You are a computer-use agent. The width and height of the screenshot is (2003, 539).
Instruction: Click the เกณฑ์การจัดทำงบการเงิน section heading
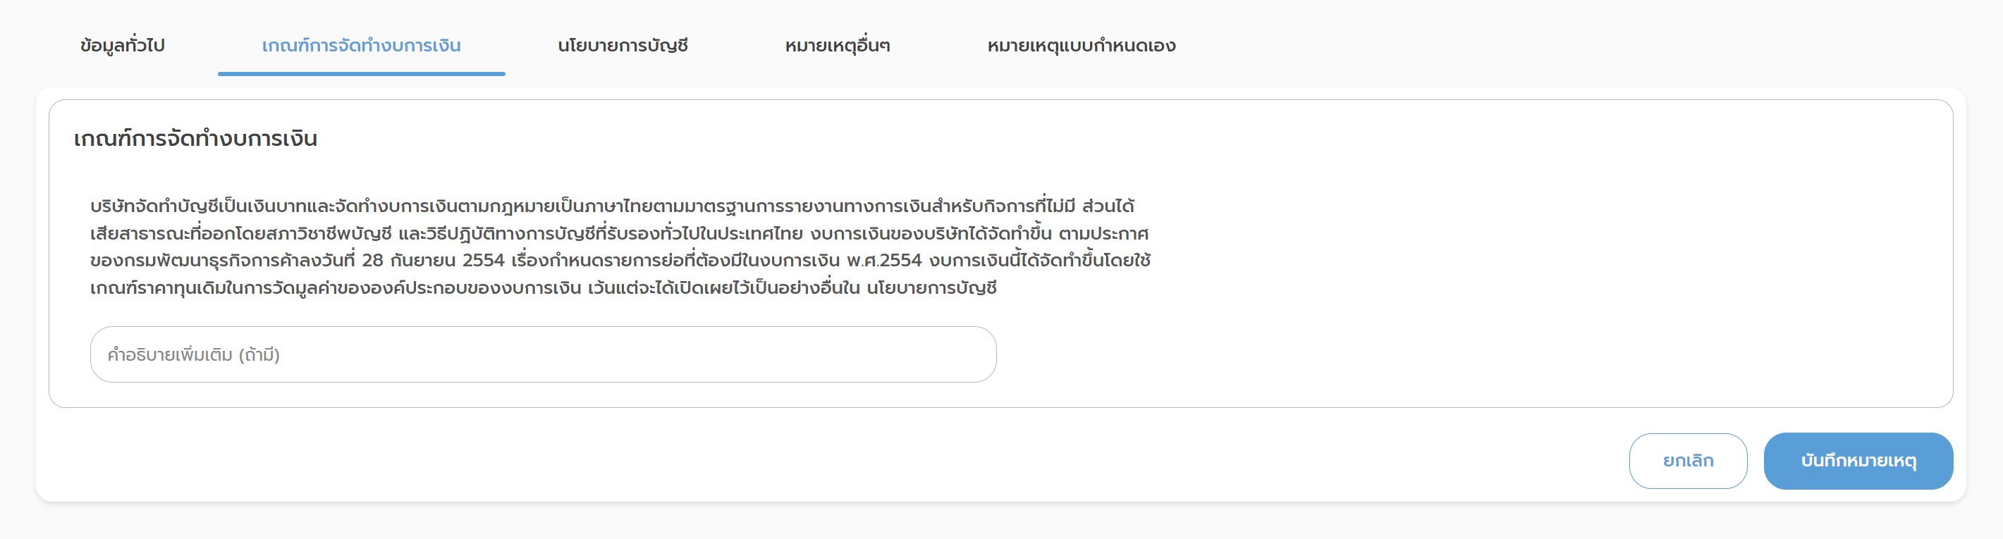[195, 139]
